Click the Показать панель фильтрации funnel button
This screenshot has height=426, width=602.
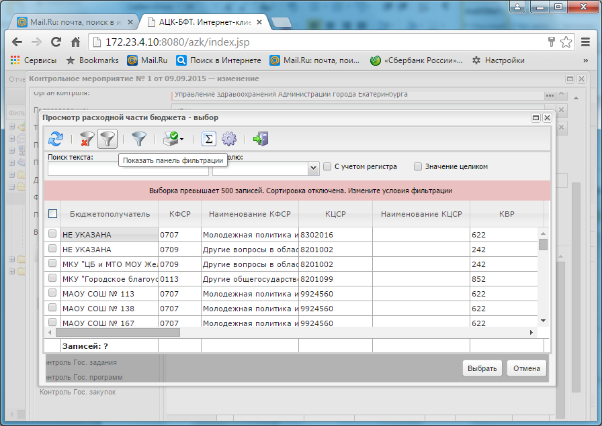pyautogui.click(x=107, y=139)
